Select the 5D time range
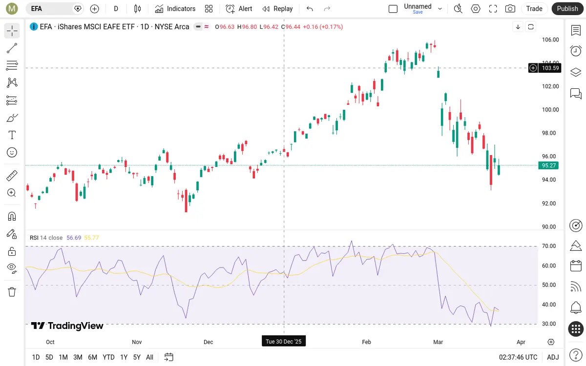This screenshot has width=586, height=366. 49,357
